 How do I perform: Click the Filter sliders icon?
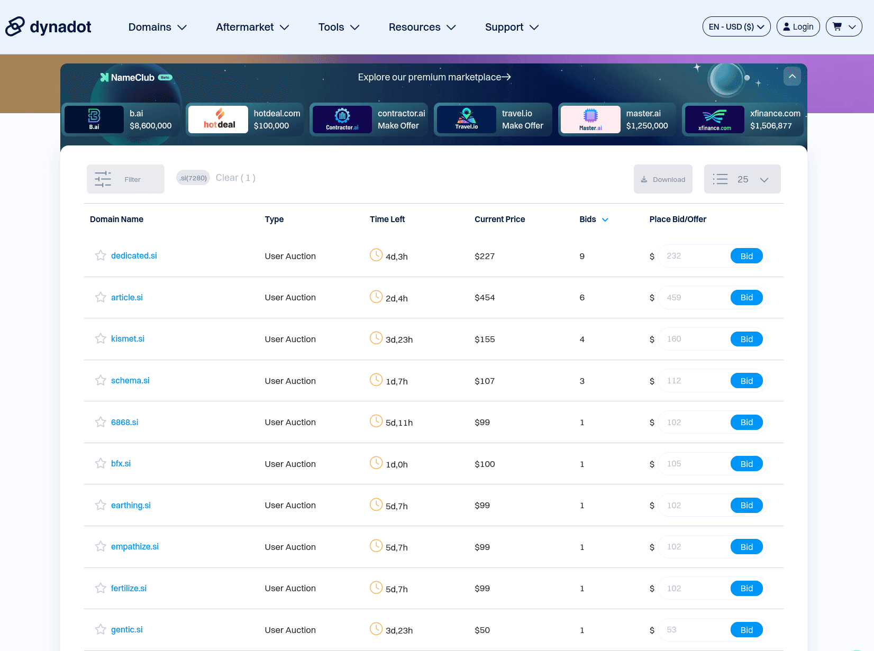(x=103, y=179)
